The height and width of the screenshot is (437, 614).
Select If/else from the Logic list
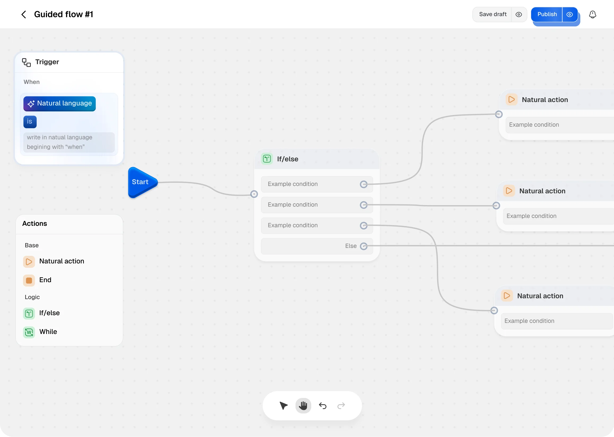(49, 313)
